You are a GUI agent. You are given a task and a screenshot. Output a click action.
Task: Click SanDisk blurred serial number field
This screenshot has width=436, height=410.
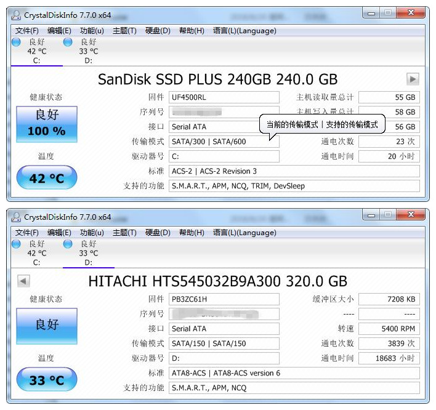224,112
